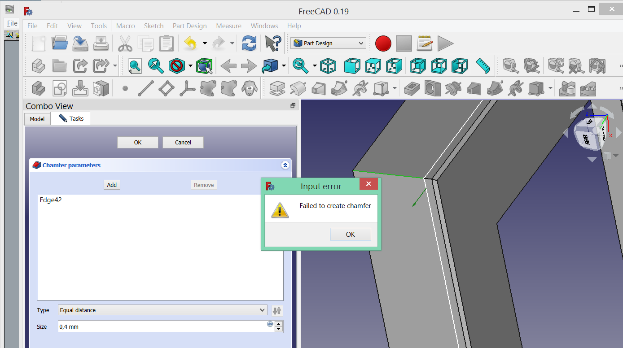Activate the bounding box selection tool
623x348 pixels.
click(x=205, y=66)
